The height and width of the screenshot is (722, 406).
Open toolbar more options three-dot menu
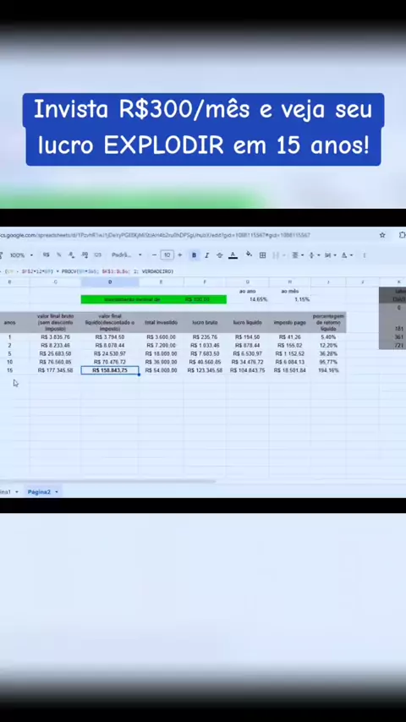pos(365,255)
